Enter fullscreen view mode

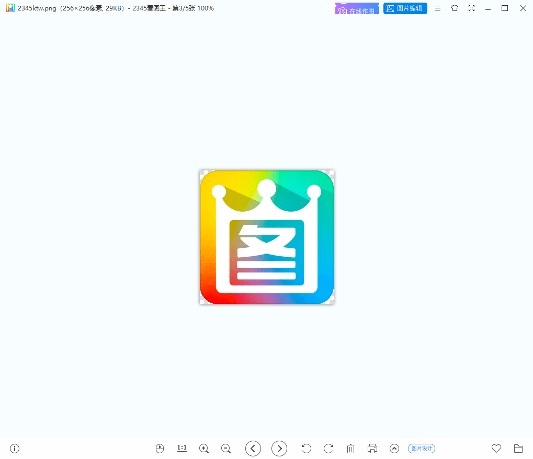[471, 8]
